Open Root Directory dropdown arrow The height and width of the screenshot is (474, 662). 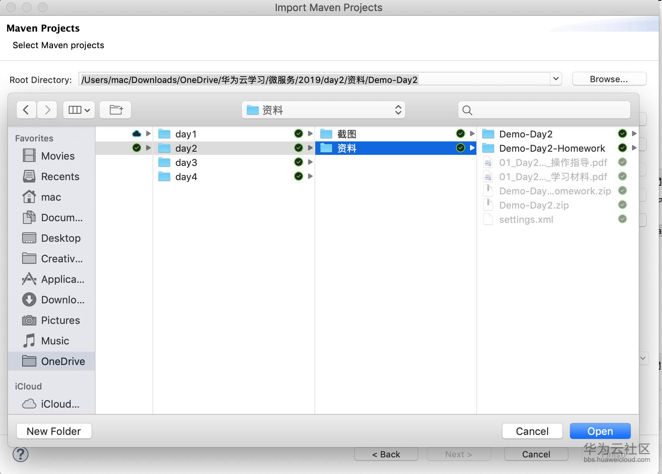pos(556,79)
